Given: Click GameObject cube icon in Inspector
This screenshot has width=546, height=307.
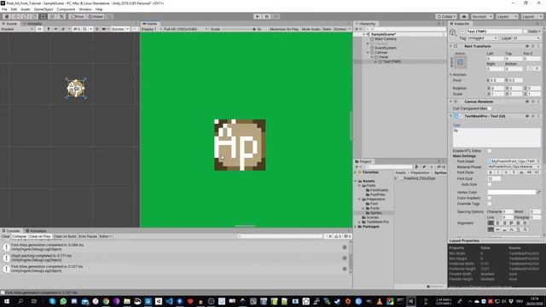Looking at the screenshot, I should pos(453,32).
